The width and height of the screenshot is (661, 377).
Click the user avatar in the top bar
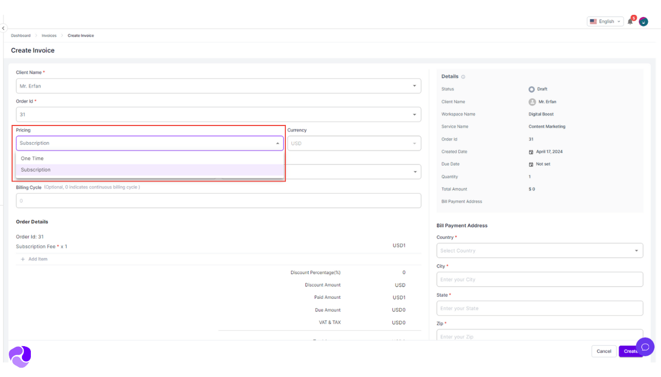(x=643, y=21)
